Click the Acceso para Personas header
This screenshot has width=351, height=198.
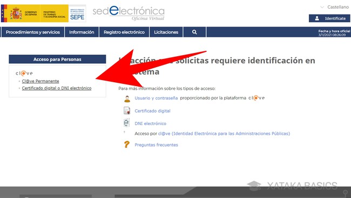[57, 59]
